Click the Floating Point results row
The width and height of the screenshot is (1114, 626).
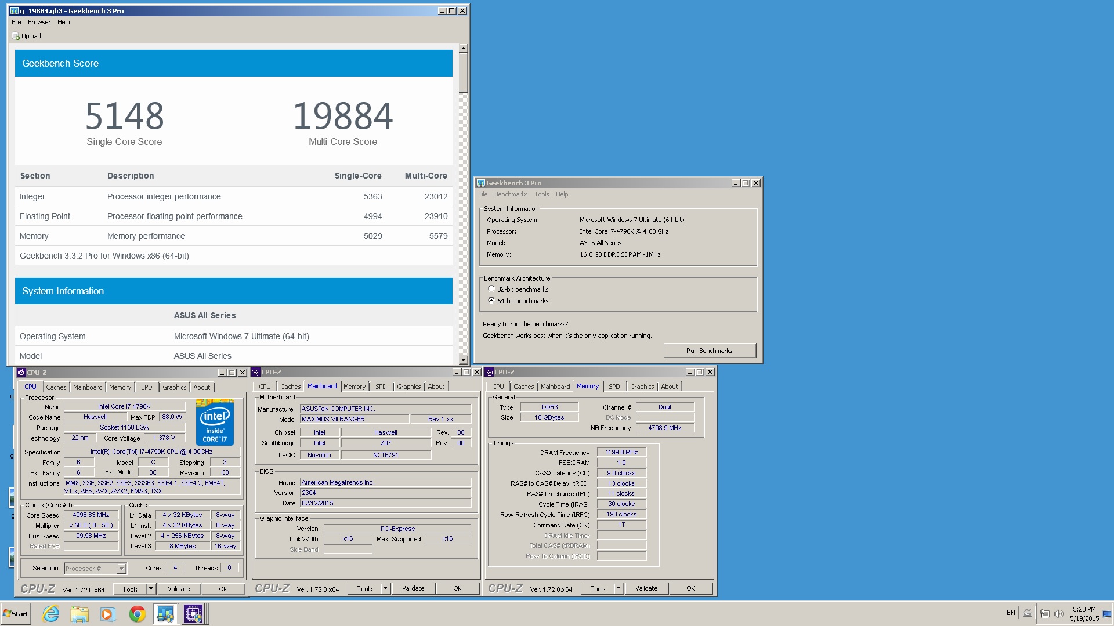pyautogui.click(x=234, y=216)
